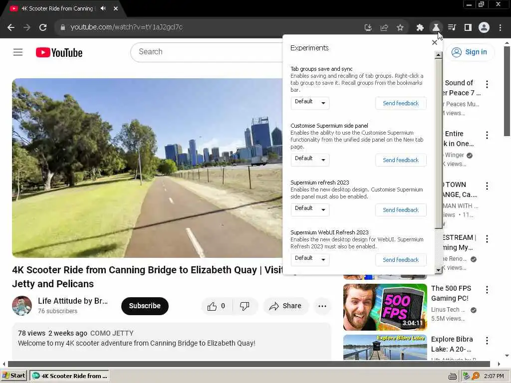Reload the page with the refresh icon
Screen dimensions: 511x383
[43, 27]
